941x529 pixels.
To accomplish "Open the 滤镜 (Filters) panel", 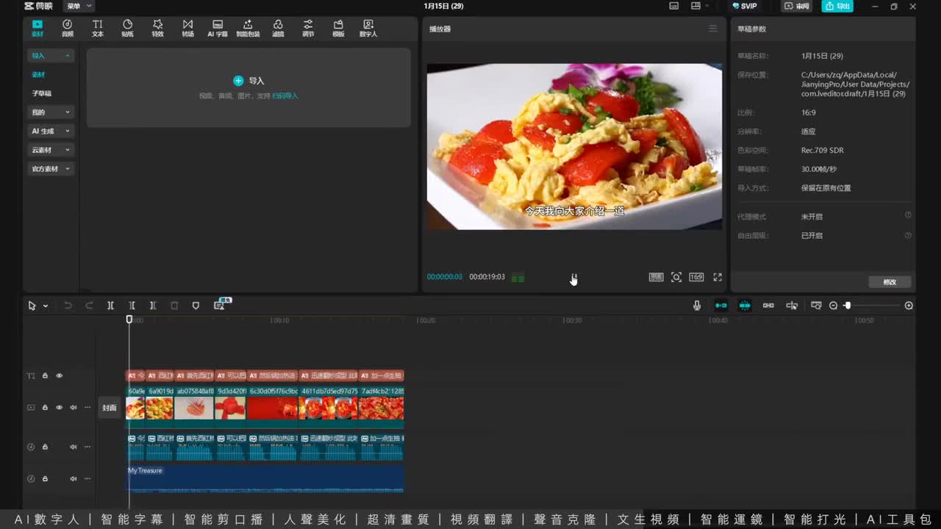I will (278, 28).
